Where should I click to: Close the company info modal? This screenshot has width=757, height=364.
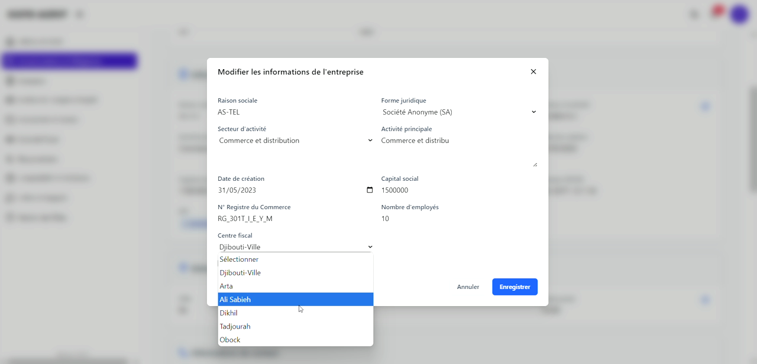(533, 71)
